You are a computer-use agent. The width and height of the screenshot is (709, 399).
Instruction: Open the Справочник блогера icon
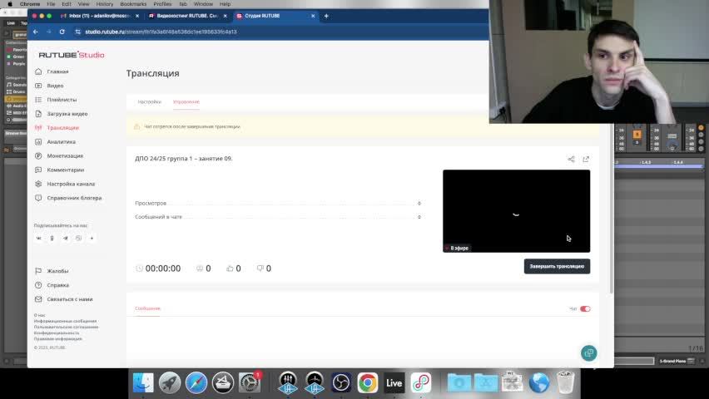(x=38, y=198)
